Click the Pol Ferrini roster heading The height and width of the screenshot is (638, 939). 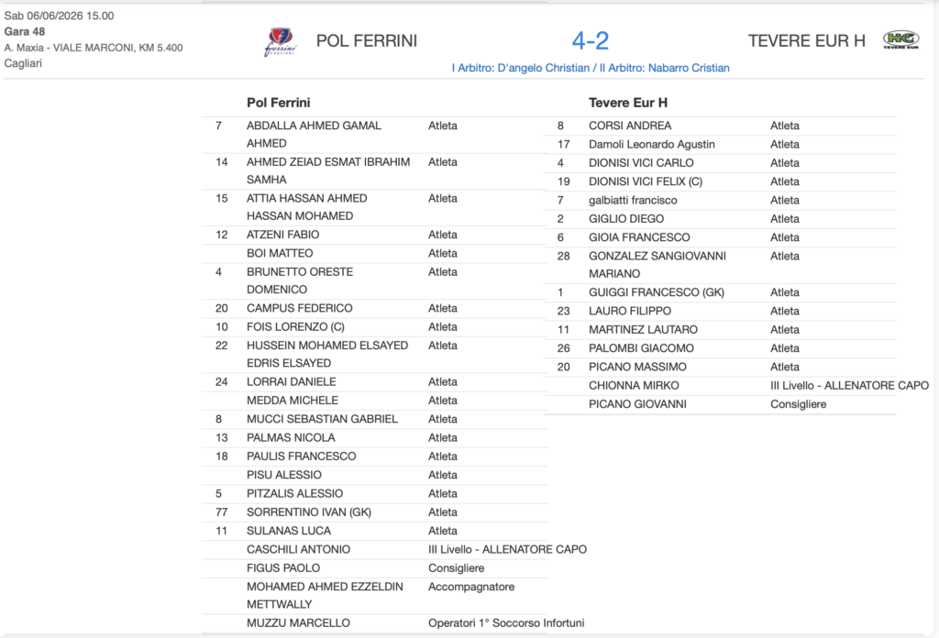click(279, 103)
